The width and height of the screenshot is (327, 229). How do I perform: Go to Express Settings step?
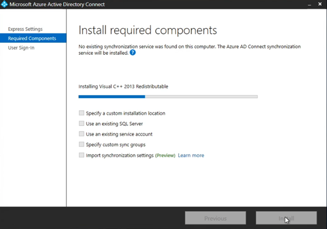click(25, 29)
